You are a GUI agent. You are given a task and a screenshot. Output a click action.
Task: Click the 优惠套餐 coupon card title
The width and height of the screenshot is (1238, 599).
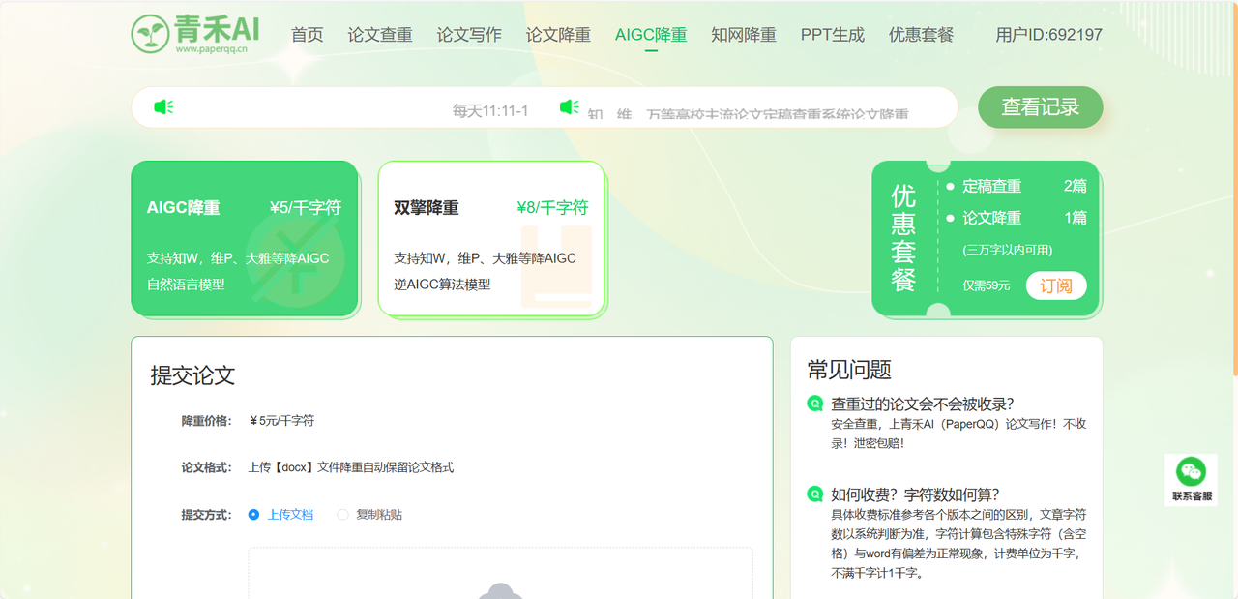[x=903, y=238]
